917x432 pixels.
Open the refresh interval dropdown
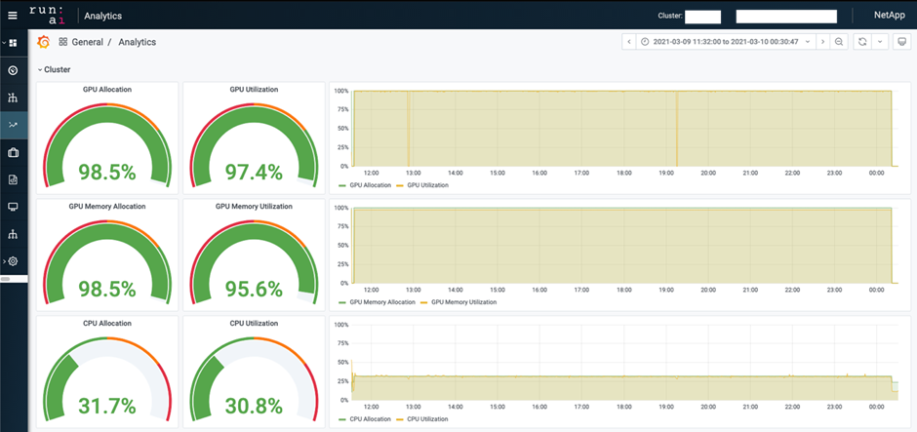[880, 42]
